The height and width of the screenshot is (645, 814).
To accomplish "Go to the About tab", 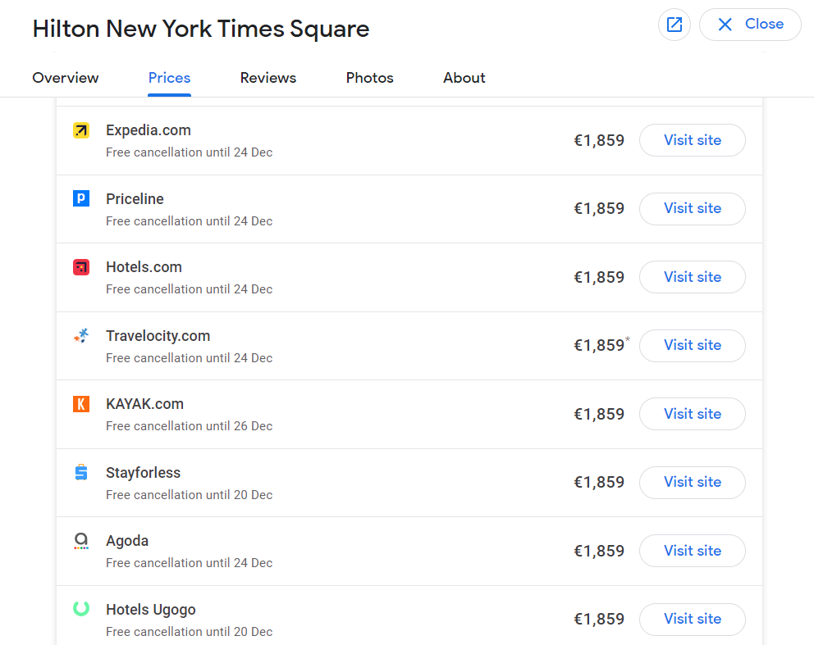I will click(x=464, y=78).
